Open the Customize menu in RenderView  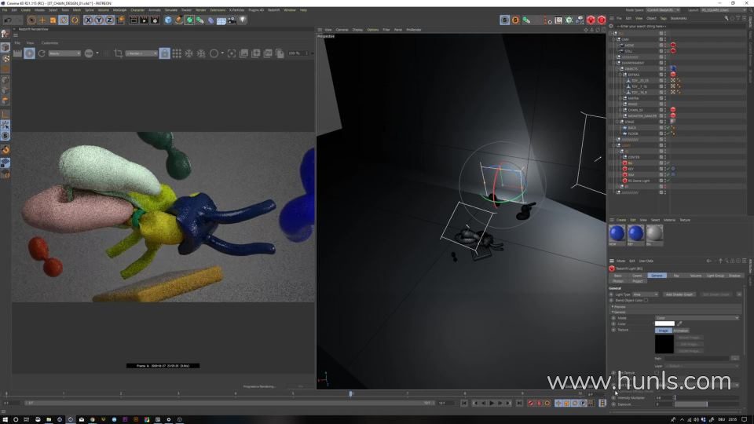(x=49, y=42)
